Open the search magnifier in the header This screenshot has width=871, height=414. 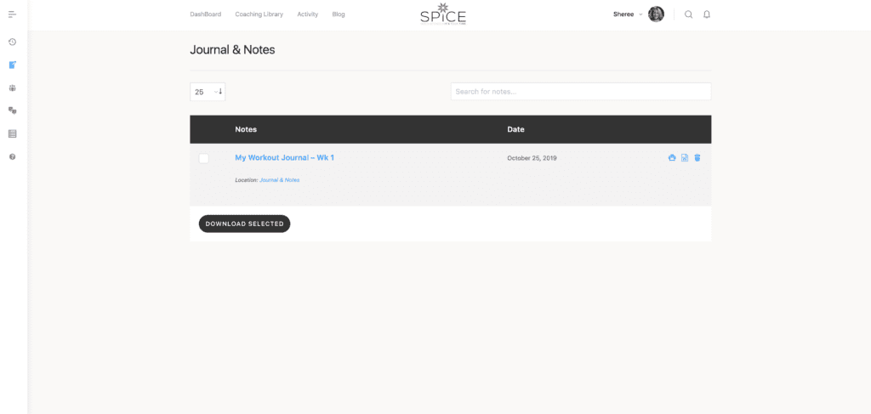[689, 14]
